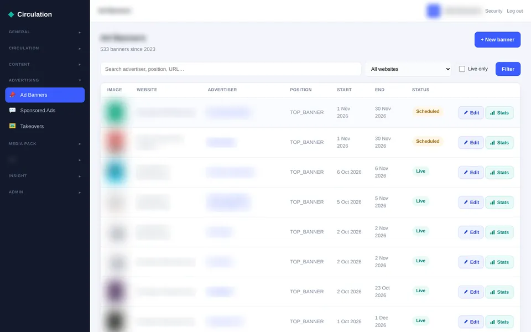Click green banner thumbnail in first row
Image resolution: width=531 pixels, height=332 pixels.
click(x=116, y=112)
